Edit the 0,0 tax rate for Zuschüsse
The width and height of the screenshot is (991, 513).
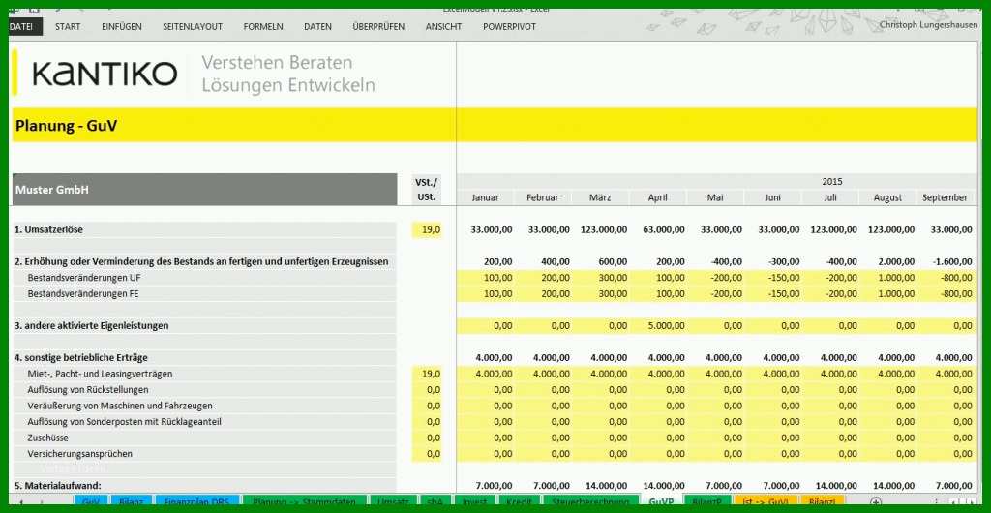tap(427, 438)
